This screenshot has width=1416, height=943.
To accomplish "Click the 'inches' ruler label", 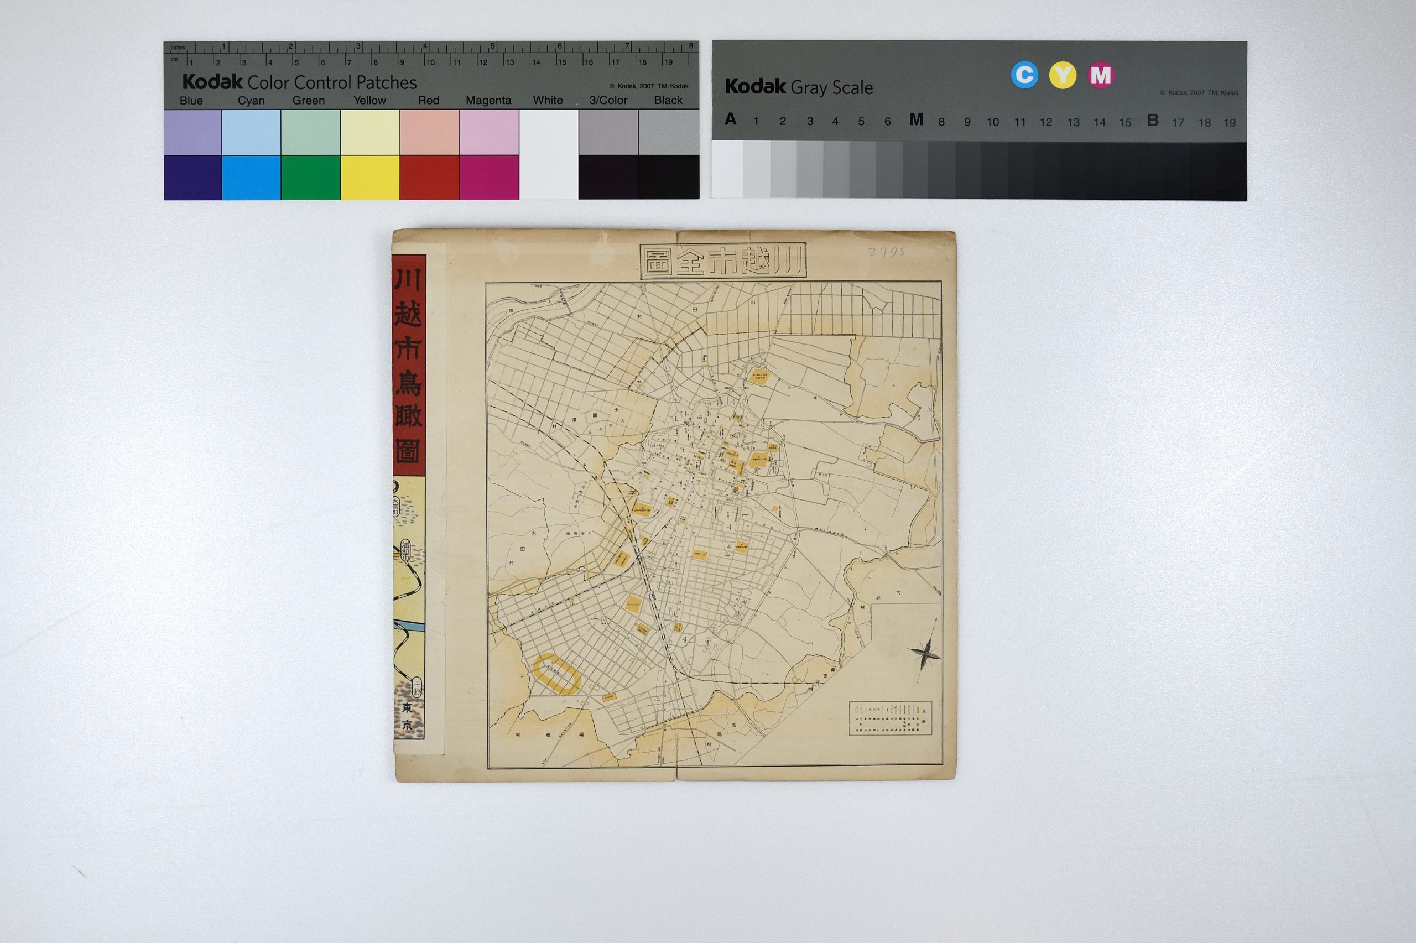I will tap(178, 48).
